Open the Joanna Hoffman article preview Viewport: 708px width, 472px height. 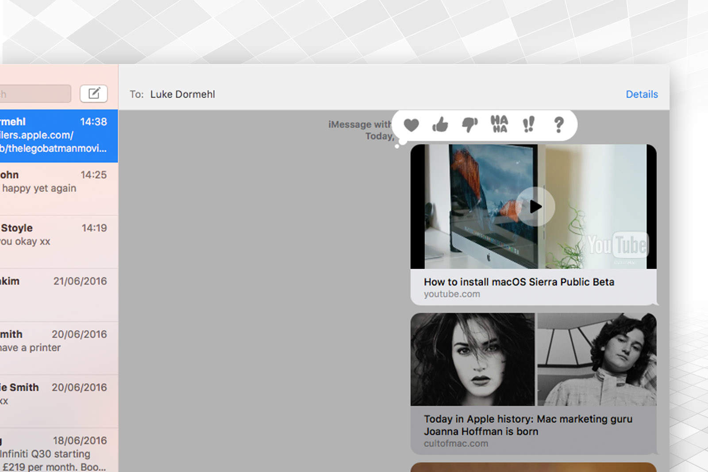point(528,425)
